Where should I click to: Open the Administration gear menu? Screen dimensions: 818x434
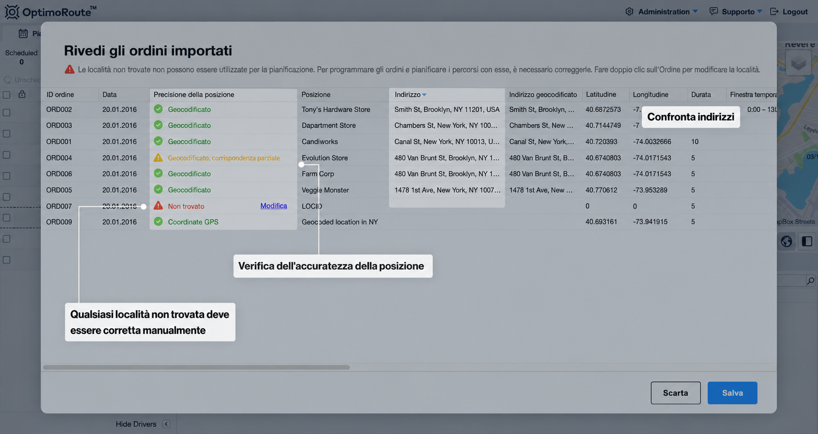point(629,11)
